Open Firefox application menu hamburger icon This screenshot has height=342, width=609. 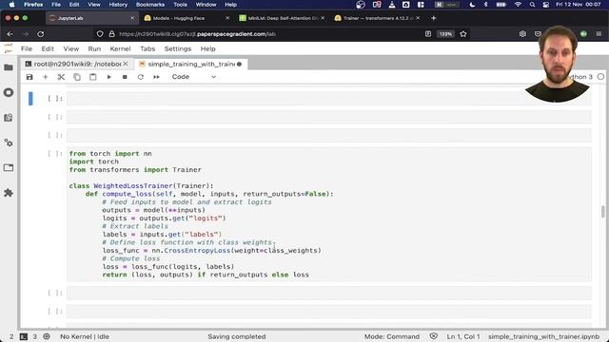pyautogui.click(x=599, y=34)
